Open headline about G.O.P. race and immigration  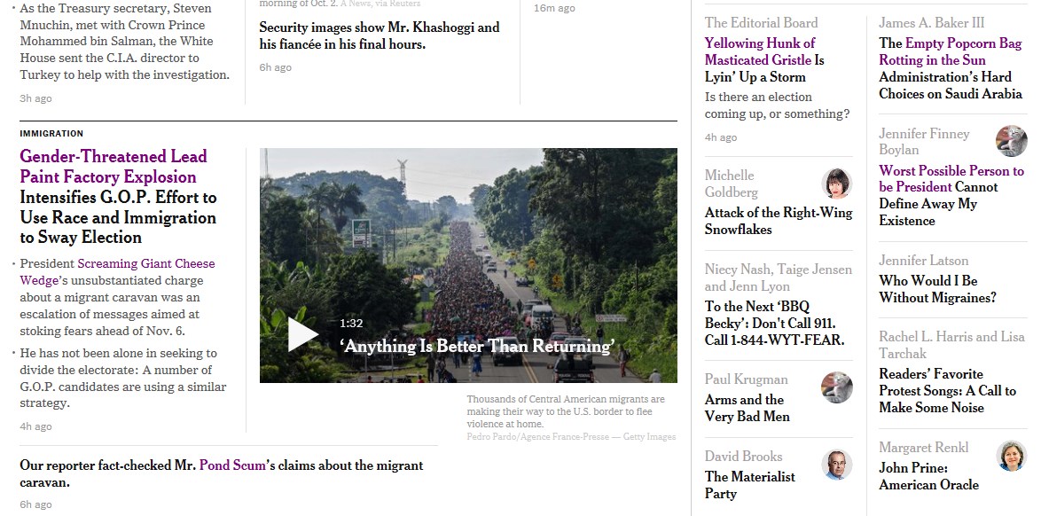pos(118,197)
